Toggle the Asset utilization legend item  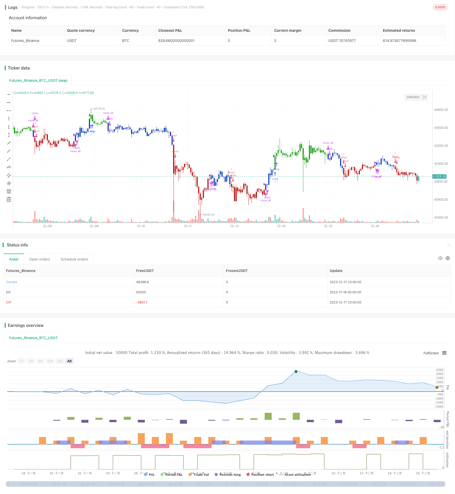(x=295, y=474)
